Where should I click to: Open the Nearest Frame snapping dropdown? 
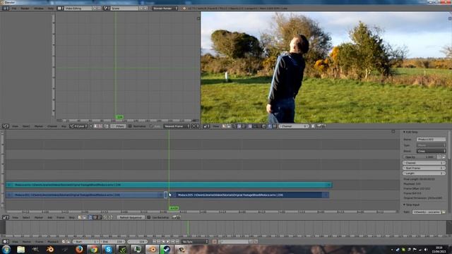177,126
